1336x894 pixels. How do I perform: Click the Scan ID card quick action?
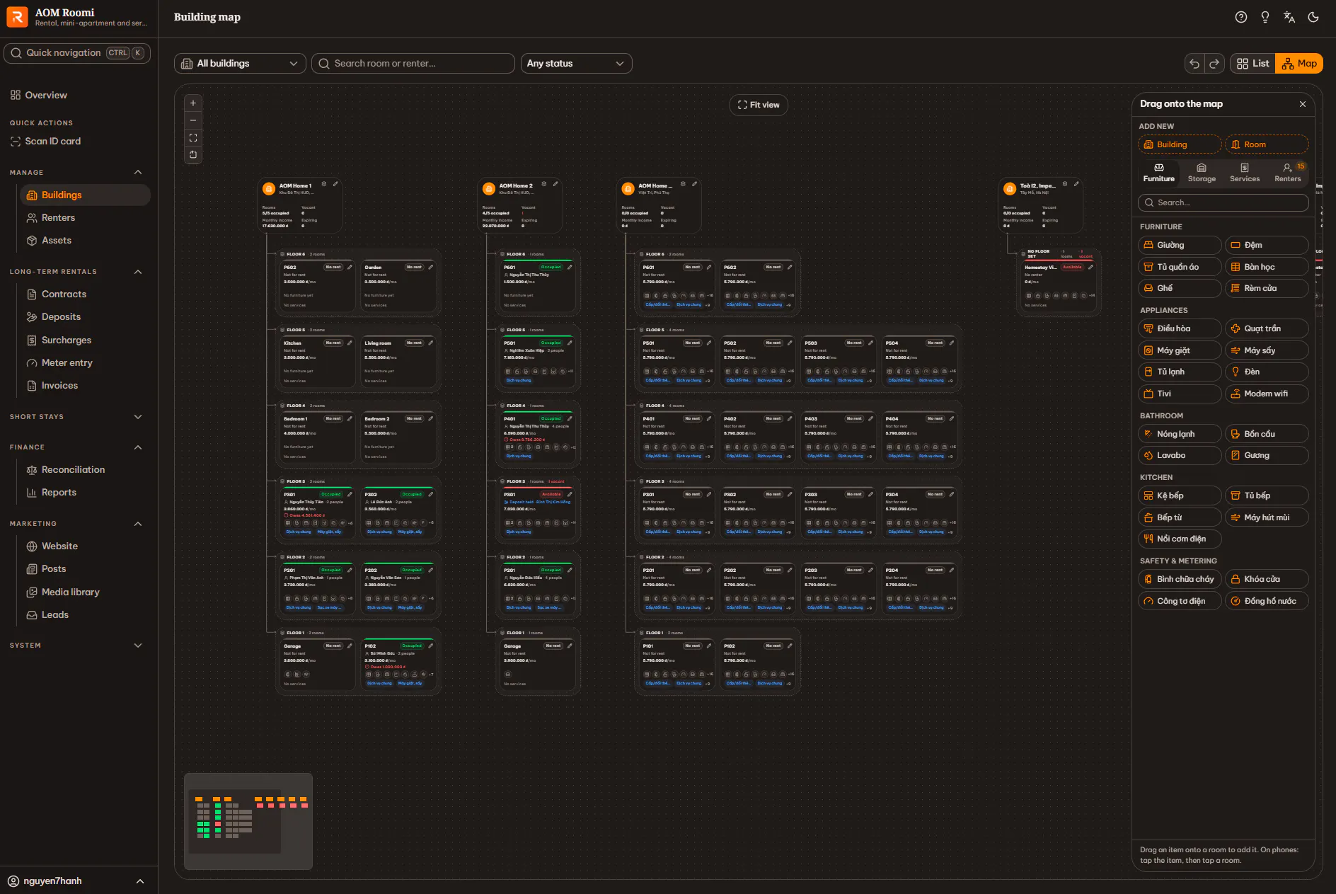pos(45,142)
